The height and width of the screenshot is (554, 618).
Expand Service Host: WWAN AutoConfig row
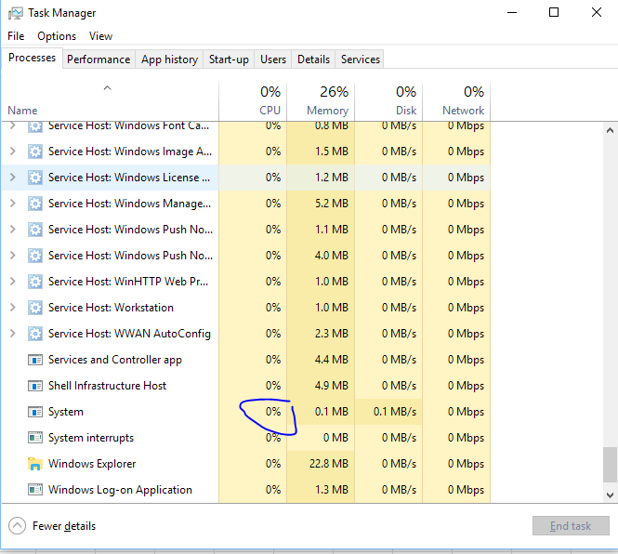(13, 334)
